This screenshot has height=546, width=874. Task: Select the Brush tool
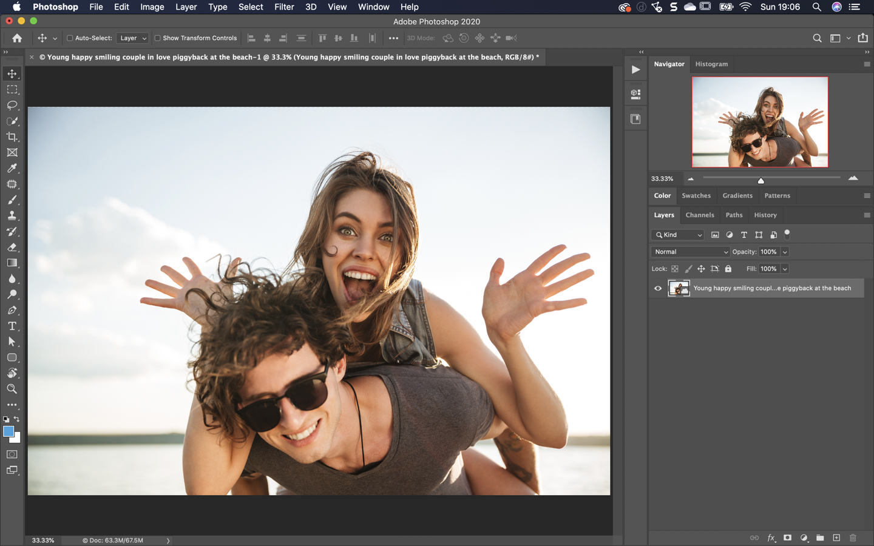click(12, 200)
